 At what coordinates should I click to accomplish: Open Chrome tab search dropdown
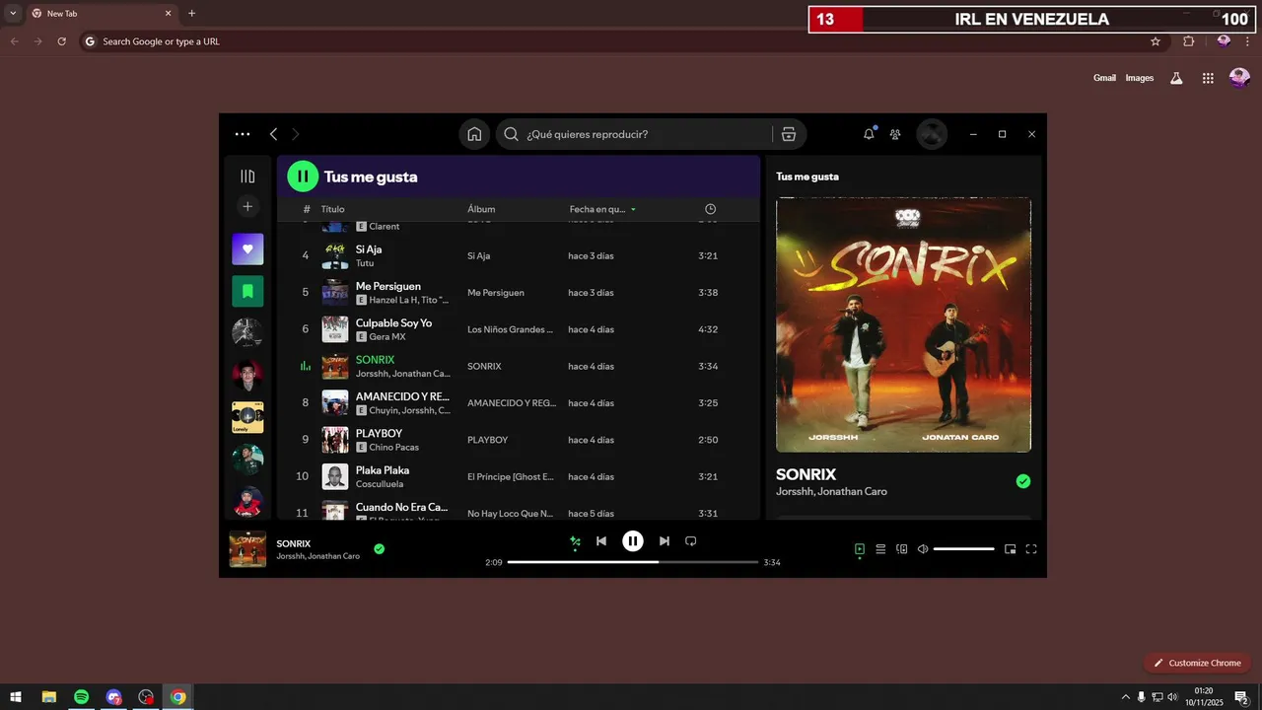pyautogui.click(x=13, y=13)
